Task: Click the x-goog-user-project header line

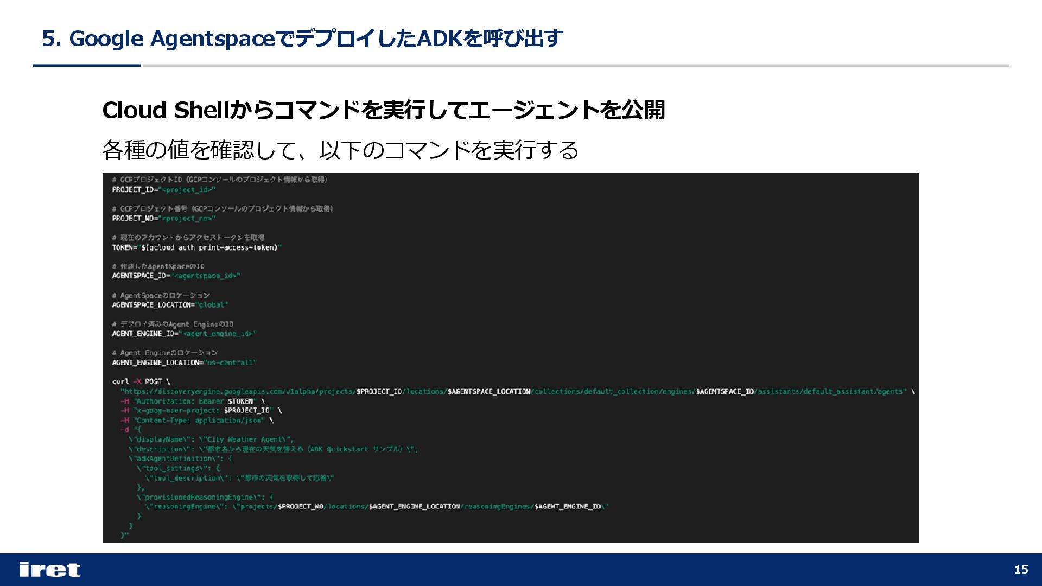Action: [x=201, y=411]
